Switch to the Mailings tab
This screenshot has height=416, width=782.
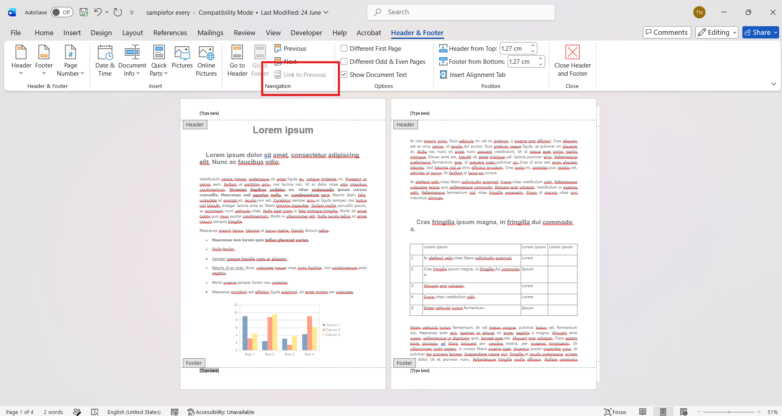click(x=210, y=33)
